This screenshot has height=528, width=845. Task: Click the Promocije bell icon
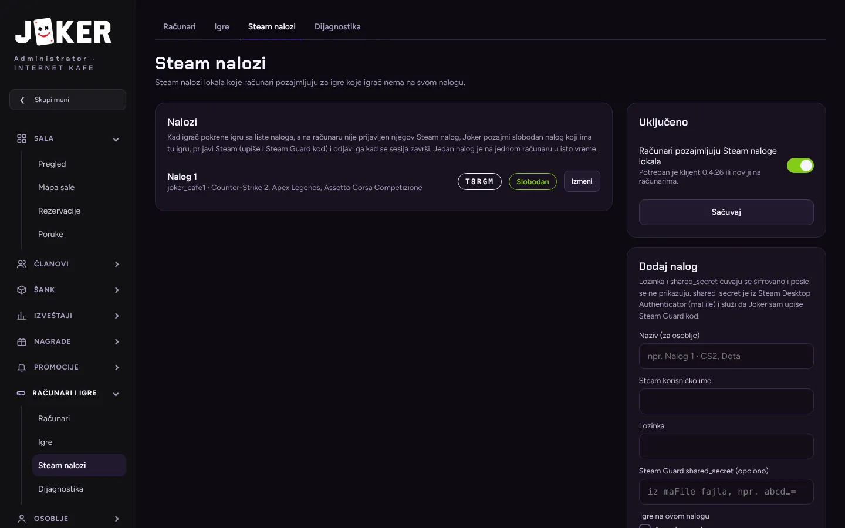tap(22, 367)
